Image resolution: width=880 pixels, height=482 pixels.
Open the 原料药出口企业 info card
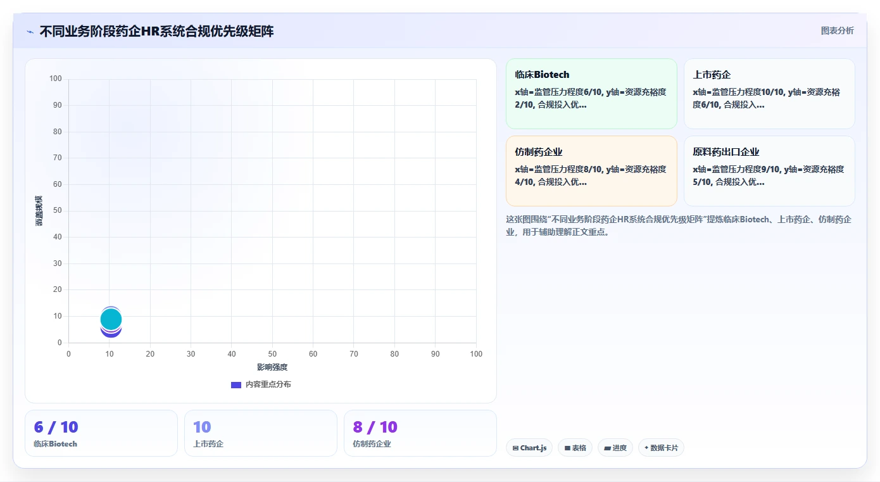point(769,171)
